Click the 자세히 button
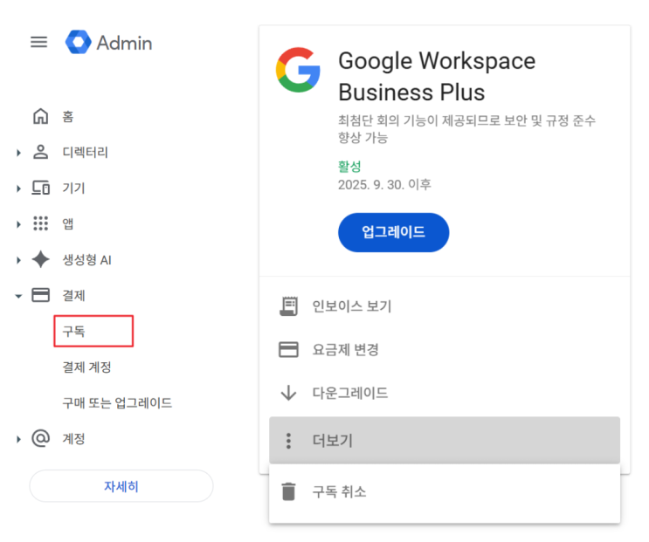 coord(121,486)
